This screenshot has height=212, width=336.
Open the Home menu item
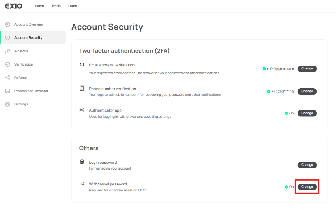pyautogui.click(x=39, y=6)
